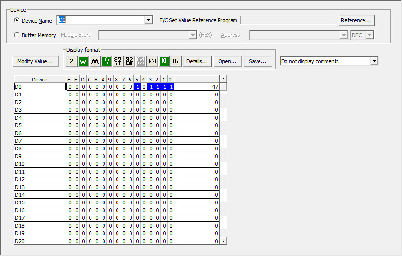The image size is (402, 256).
Task: Open the Module Start dropdown
Action: pos(192,35)
